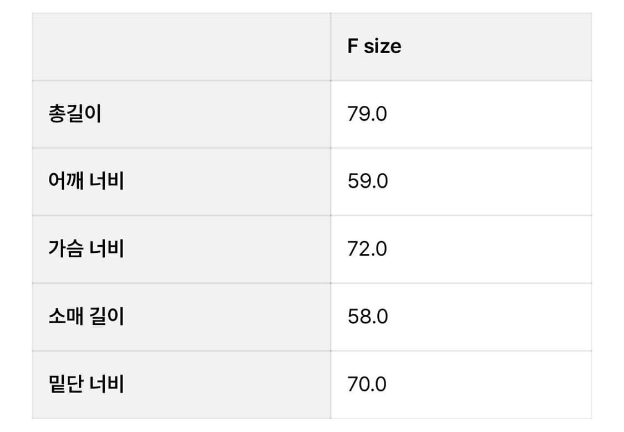This screenshot has width=624, height=432.
Task: Select the 소매 길이 row label
Action: tap(86, 317)
